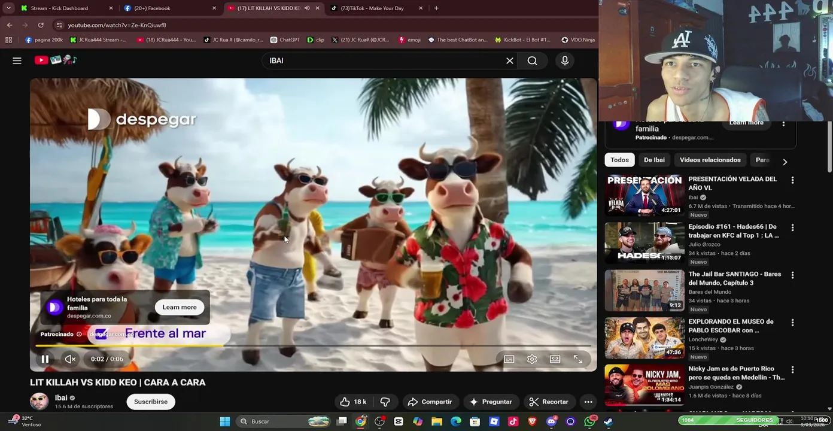Screen dimensions: 833x431
Task: Open a new browser tab
Action: (x=436, y=8)
